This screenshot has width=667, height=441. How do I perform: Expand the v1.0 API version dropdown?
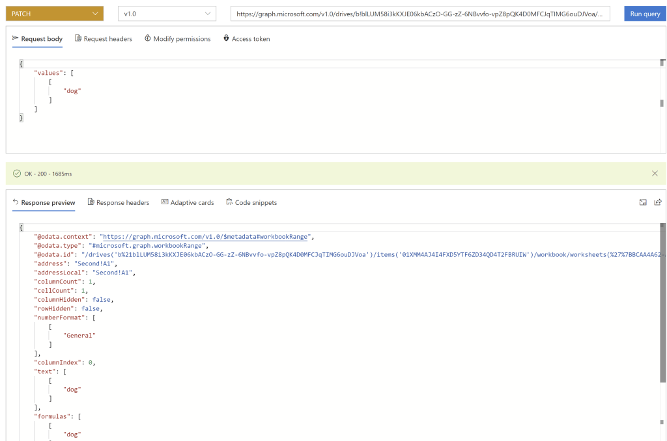pyautogui.click(x=167, y=14)
